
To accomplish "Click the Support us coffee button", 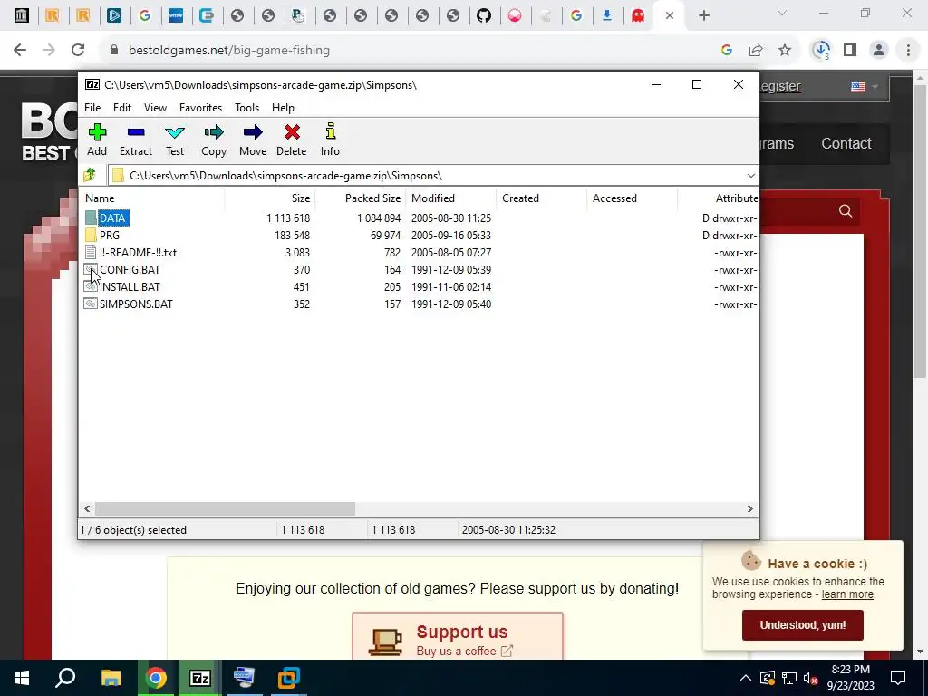I will (458, 637).
